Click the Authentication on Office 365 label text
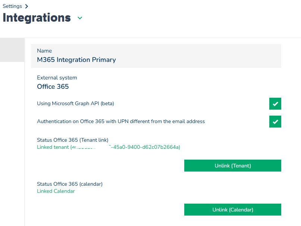 [121, 121]
